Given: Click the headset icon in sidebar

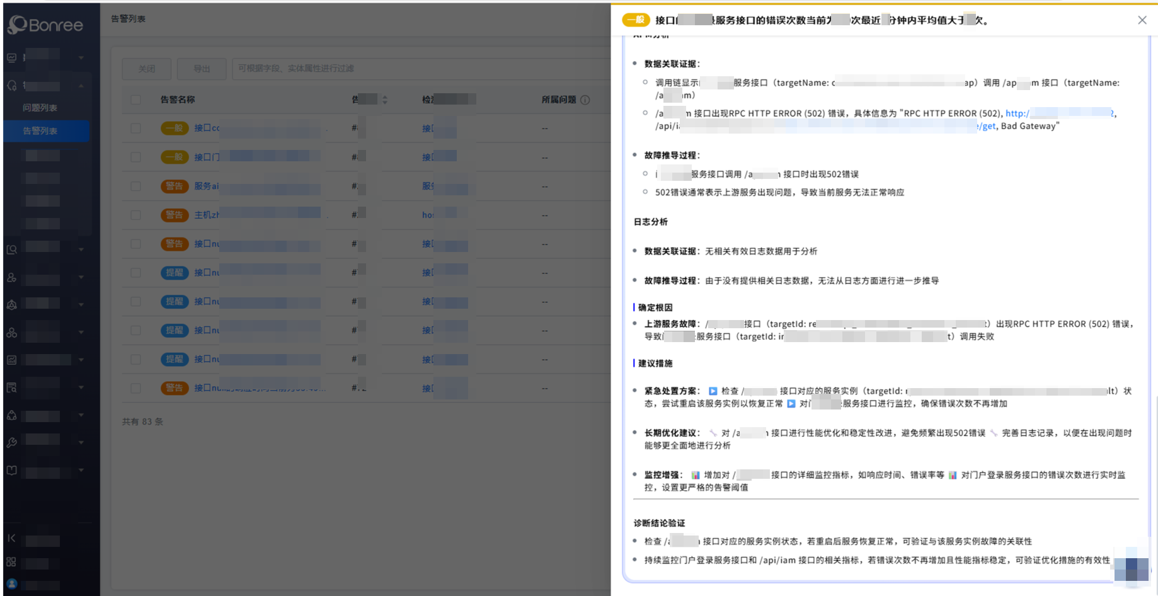Looking at the screenshot, I should 11,85.
